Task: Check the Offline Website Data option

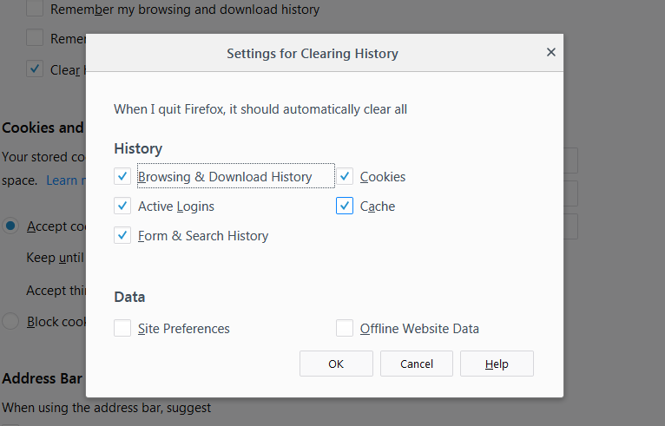Action: coord(345,328)
